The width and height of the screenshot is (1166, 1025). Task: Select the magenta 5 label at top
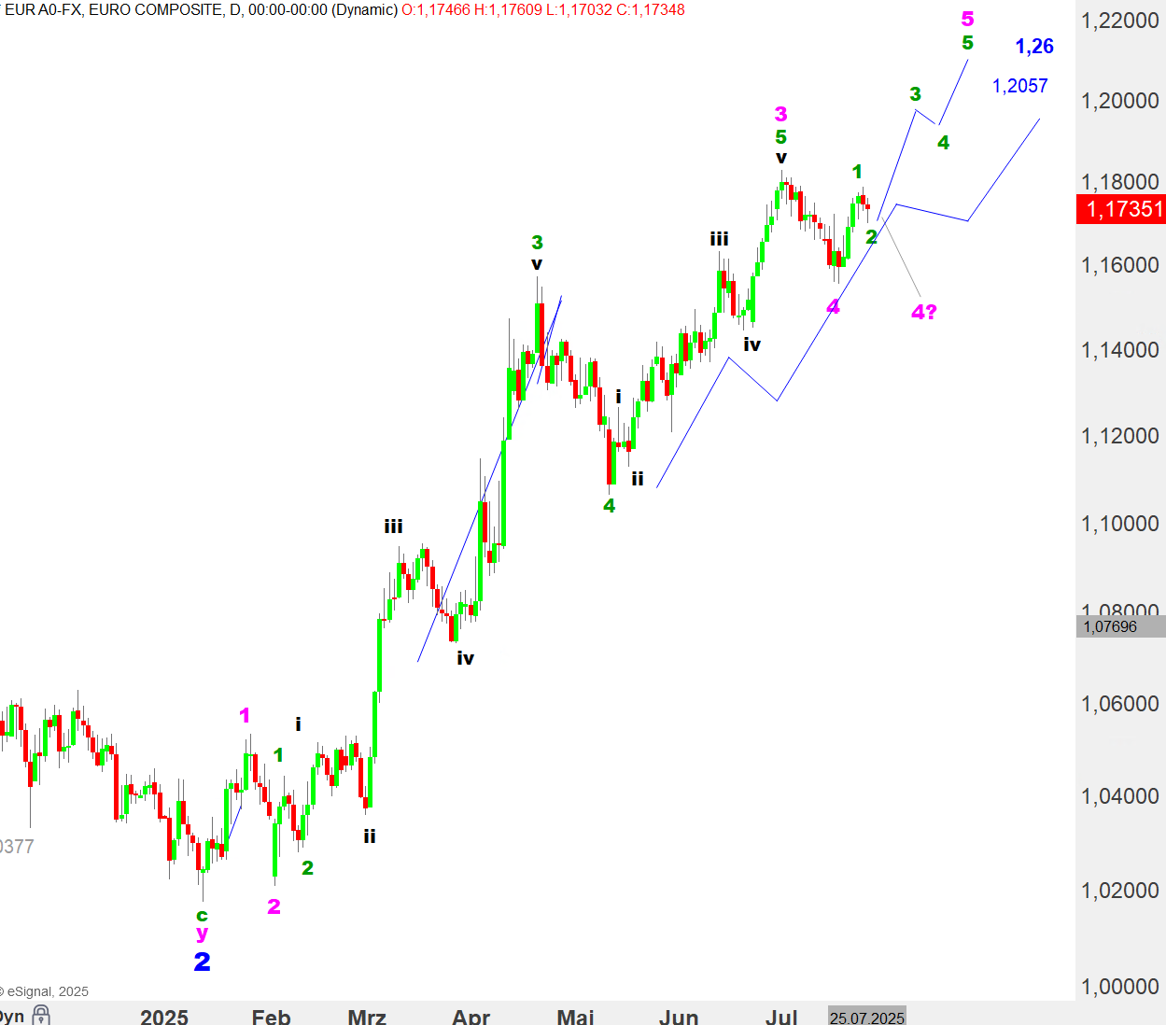(x=967, y=19)
